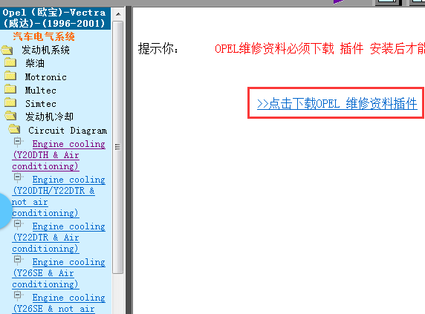Open the Motronic tree item

(46, 77)
